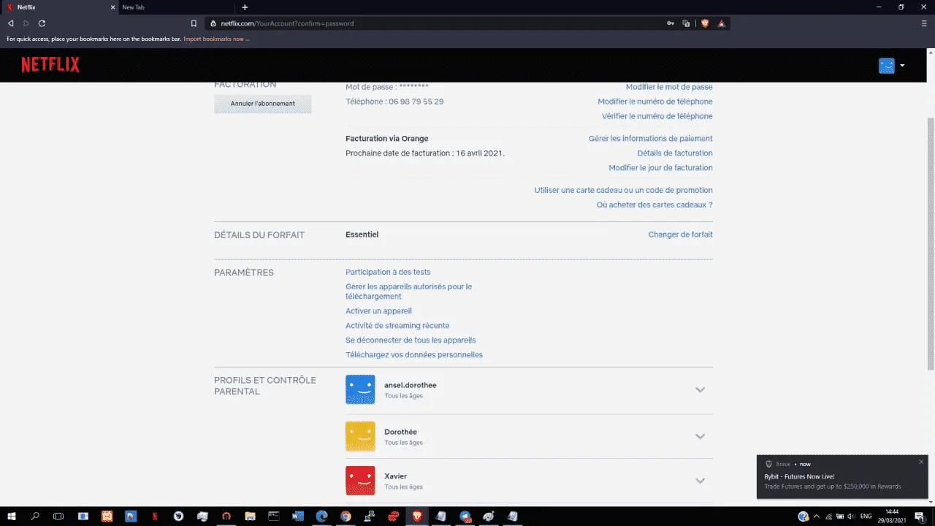Screen dimensions: 935x526
Task: Open the dropdown caret beside header avatar
Action: [902, 66]
